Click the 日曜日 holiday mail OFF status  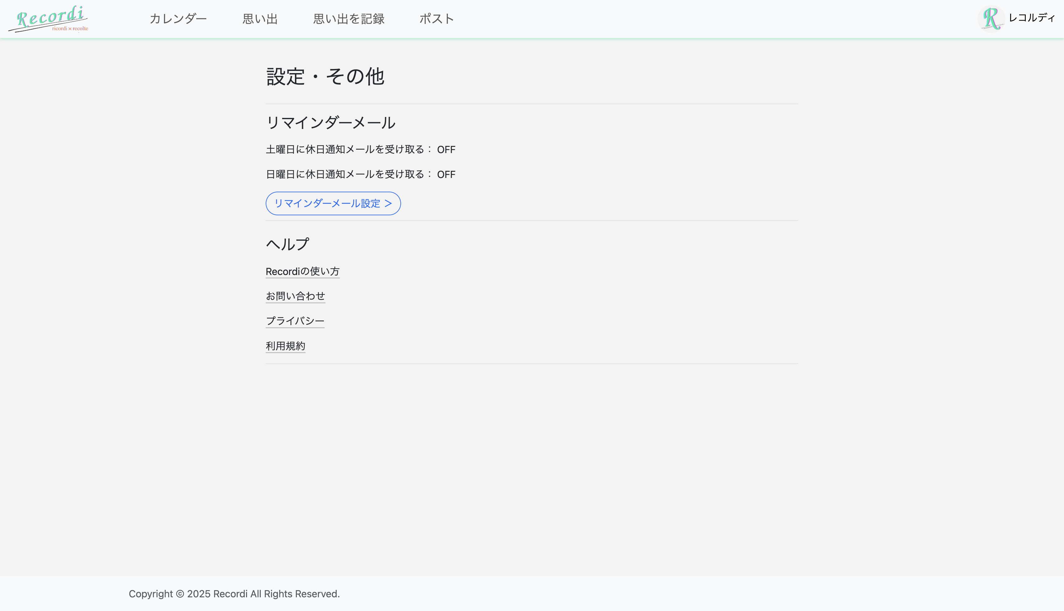tap(446, 175)
